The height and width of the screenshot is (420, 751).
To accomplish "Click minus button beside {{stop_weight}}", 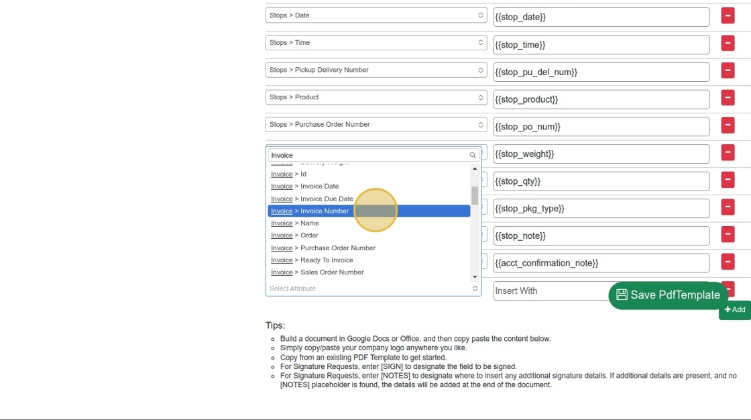I will pos(728,153).
